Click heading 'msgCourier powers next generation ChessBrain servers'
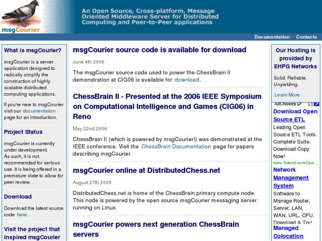 click(156, 230)
